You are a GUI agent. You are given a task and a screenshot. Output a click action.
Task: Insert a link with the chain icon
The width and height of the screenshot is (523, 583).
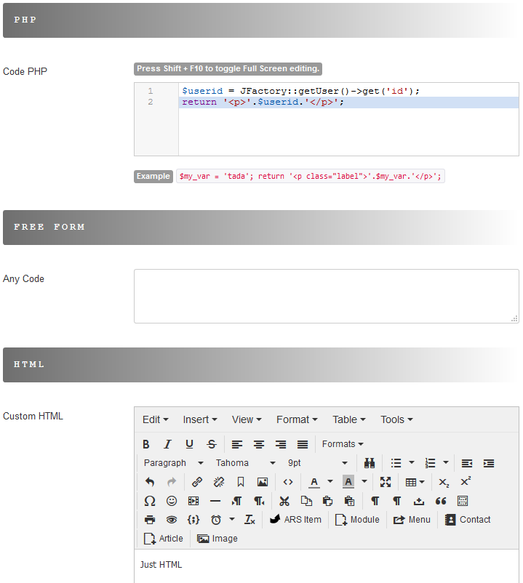point(197,482)
